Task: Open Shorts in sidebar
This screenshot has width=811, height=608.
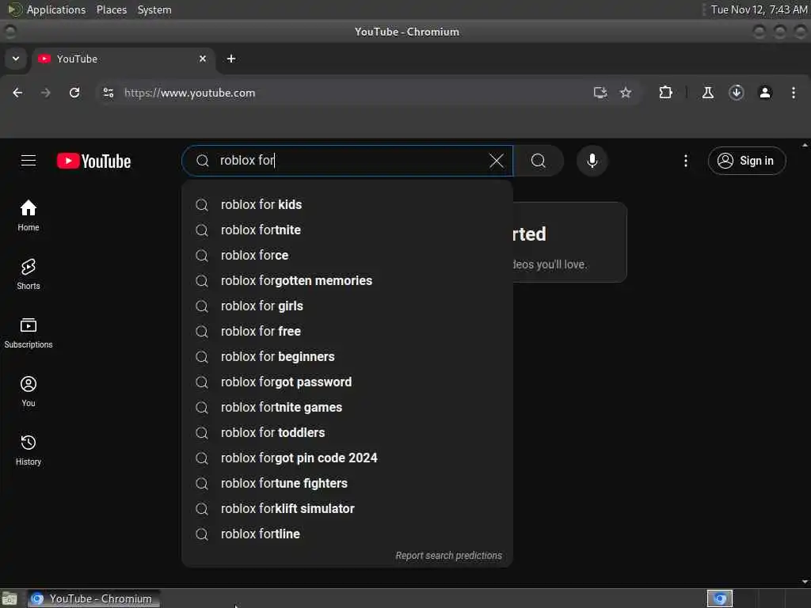Action: coord(29,274)
